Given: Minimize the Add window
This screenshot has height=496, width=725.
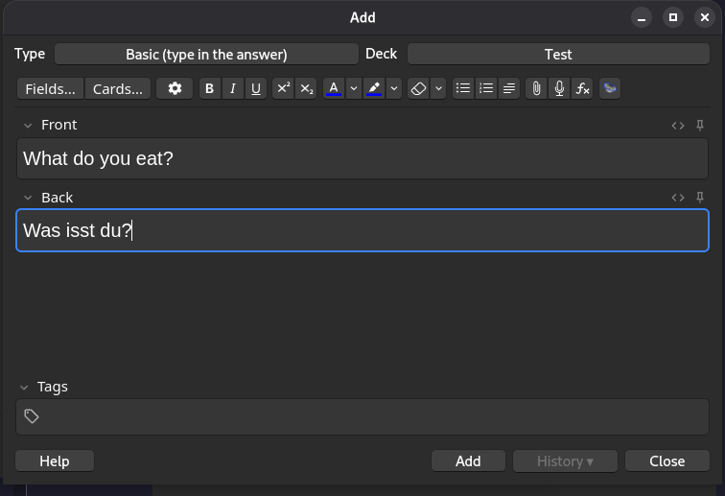Looking at the screenshot, I should tap(642, 17).
